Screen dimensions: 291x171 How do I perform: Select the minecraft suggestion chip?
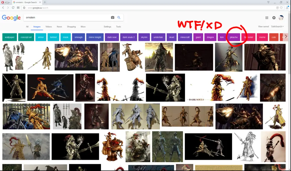(185, 37)
